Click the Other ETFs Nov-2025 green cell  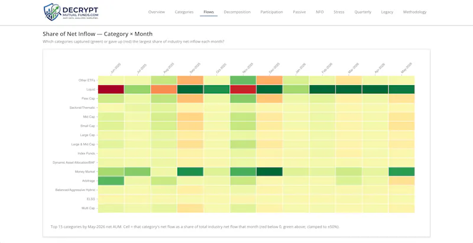pos(243,80)
